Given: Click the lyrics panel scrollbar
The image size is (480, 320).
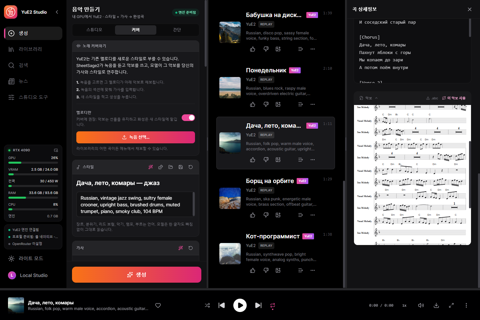Looking at the screenshot, I should click(x=470, y=28).
